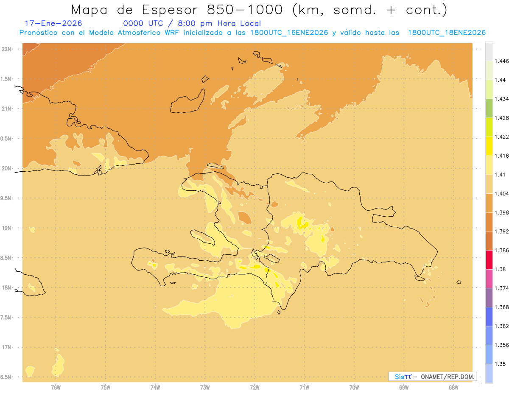The image size is (509, 393).
Task: Select the bright yellow swatch between 1.416 and 1.422
Action: (x=489, y=146)
